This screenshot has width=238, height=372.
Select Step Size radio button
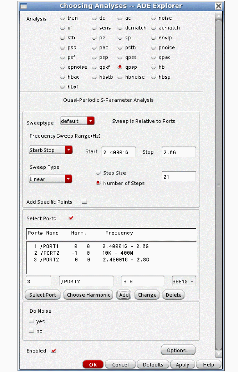coord(98,173)
